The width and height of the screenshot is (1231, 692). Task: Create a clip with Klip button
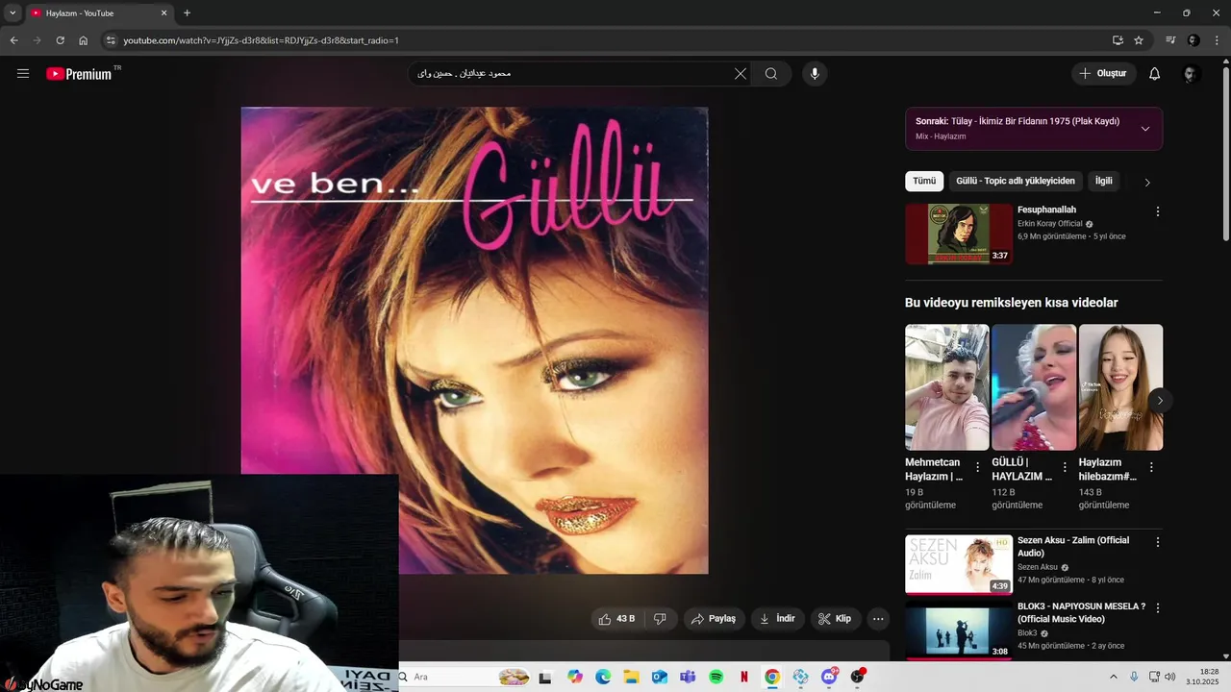(x=835, y=619)
